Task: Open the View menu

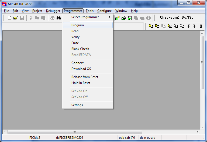Action: 25,11
